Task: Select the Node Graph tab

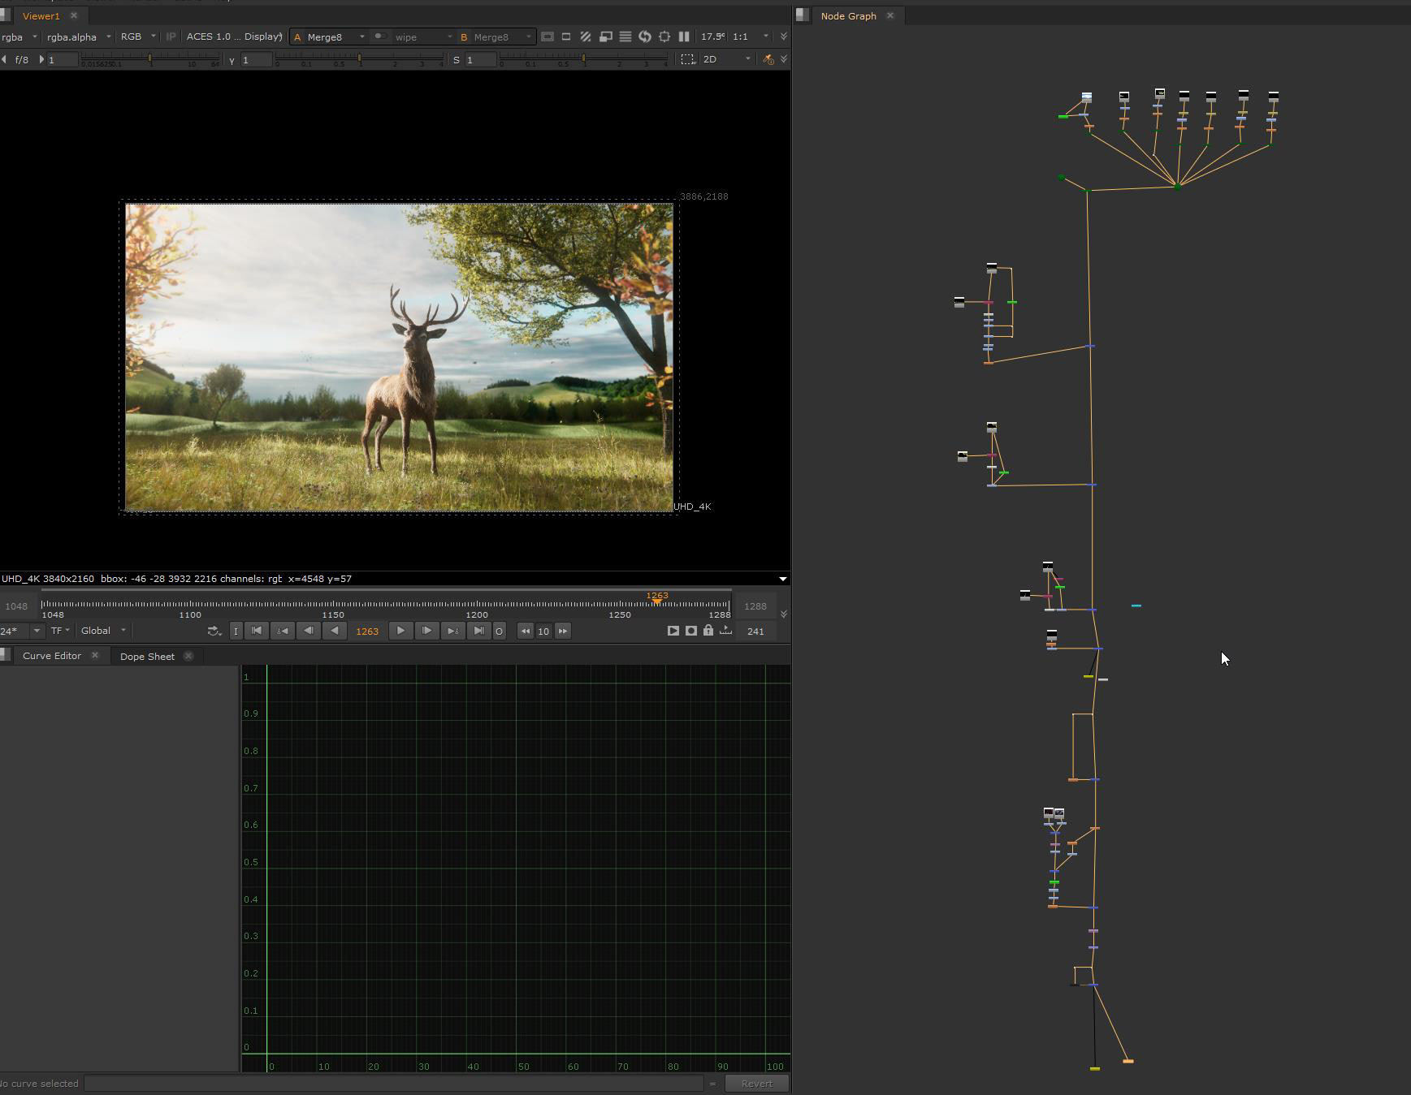Action: pos(848,15)
